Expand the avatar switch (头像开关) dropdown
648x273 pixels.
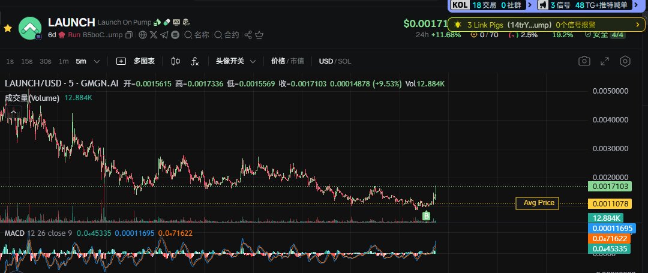click(236, 61)
